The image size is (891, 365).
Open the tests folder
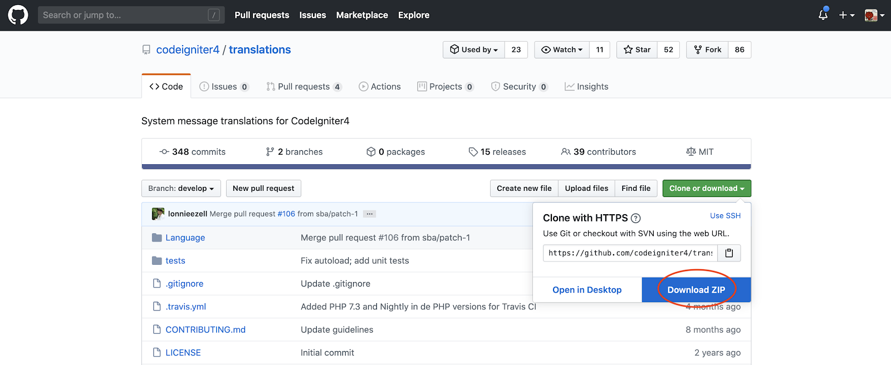(x=175, y=260)
